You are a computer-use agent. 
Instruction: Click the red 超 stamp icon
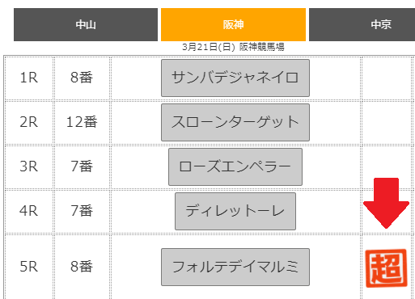pos(386,268)
